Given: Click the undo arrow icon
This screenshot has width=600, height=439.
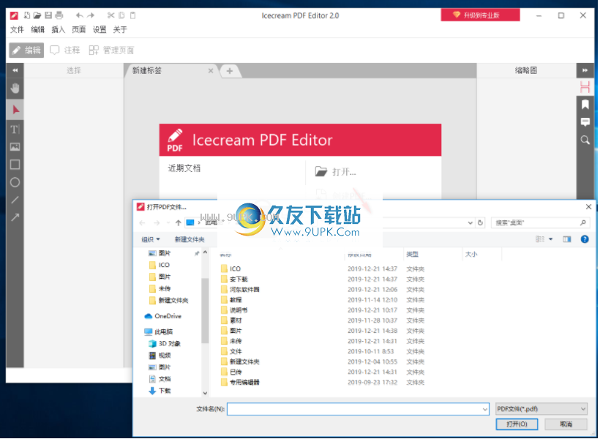Looking at the screenshot, I should click(79, 15).
